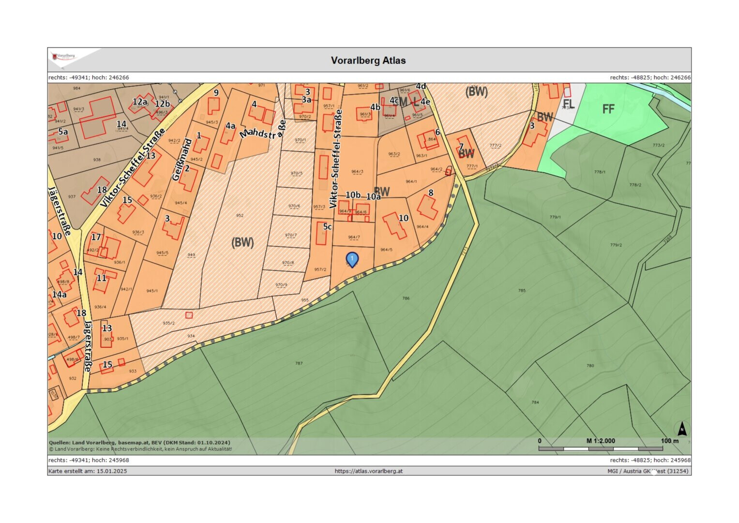Select forest parcel 787
Image resolution: width=739 pixels, height=523 pixels.
click(299, 363)
